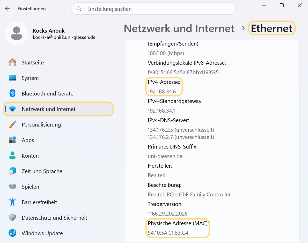
Task: Choose the Personalisierung brush icon
Action: click(x=12, y=124)
